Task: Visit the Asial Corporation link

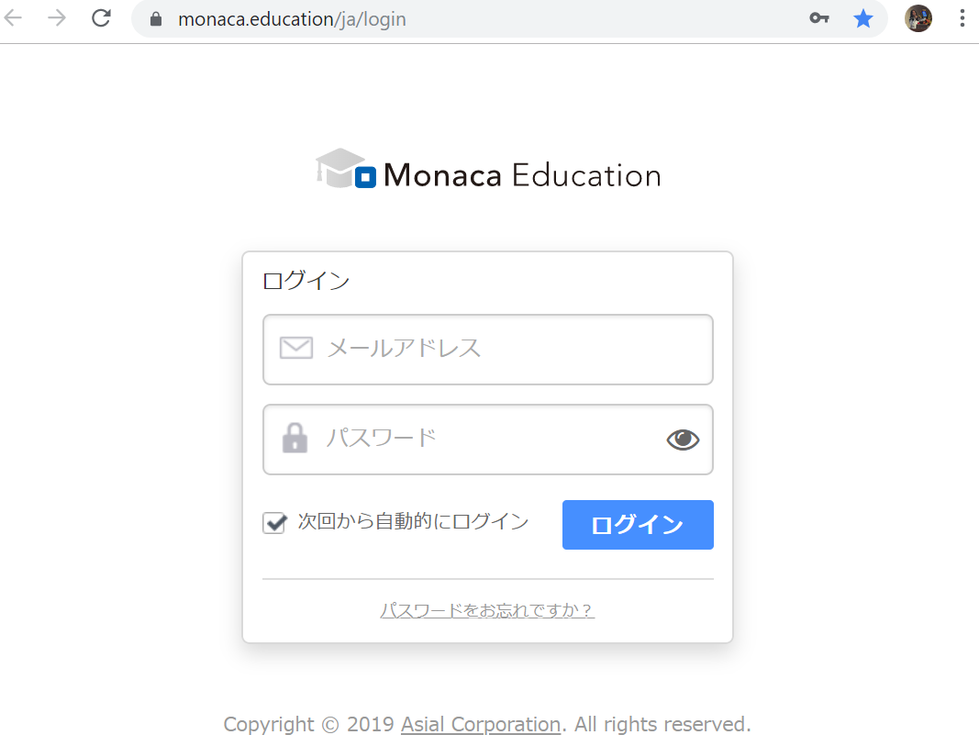Action: point(480,724)
